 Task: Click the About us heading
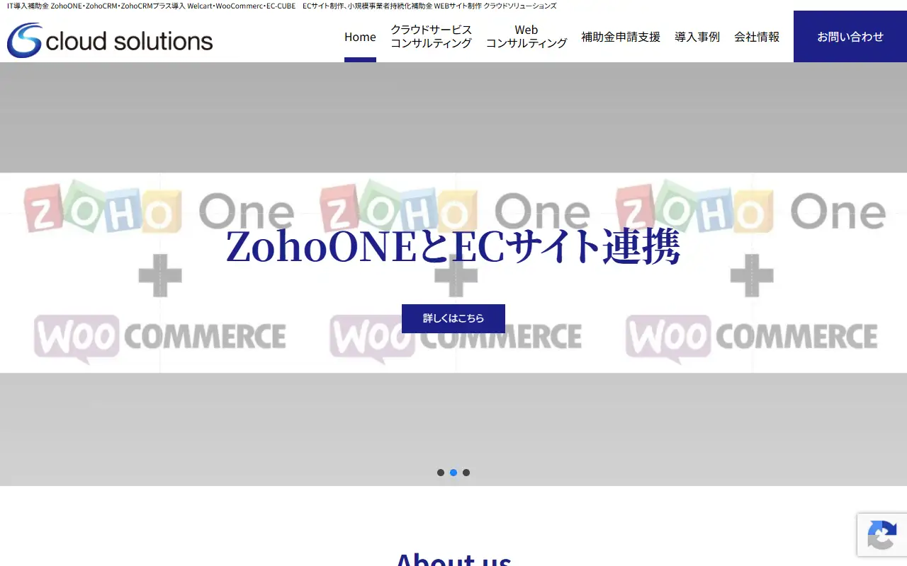pyautogui.click(x=453, y=559)
